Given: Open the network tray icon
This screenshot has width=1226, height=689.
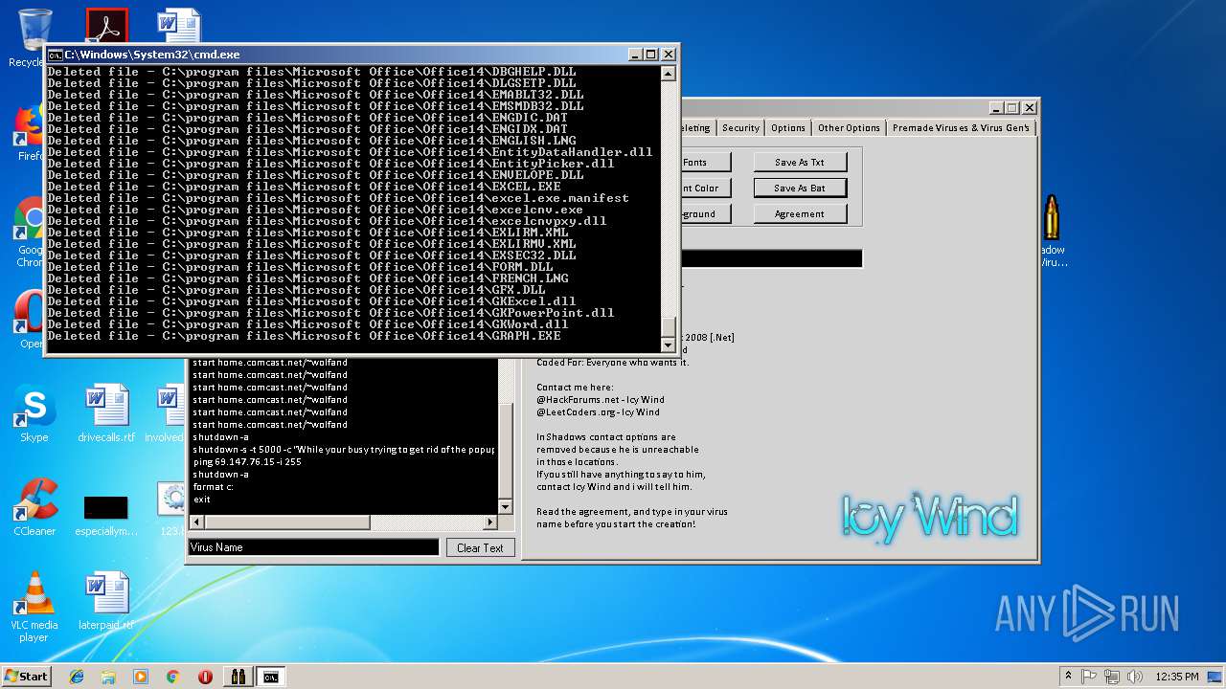Looking at the screenshot, I should (x=1111, y=677).
